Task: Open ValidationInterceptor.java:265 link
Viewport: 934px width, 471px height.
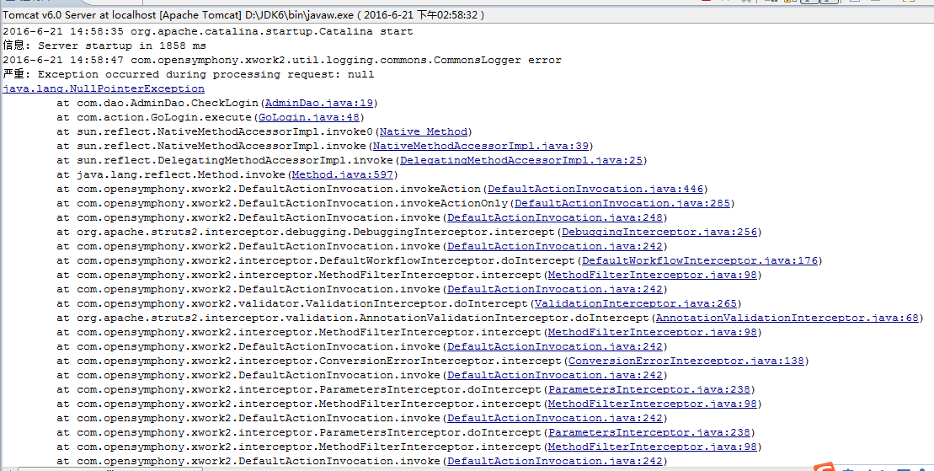Action: pyautogui.click(x=636, y=303)
